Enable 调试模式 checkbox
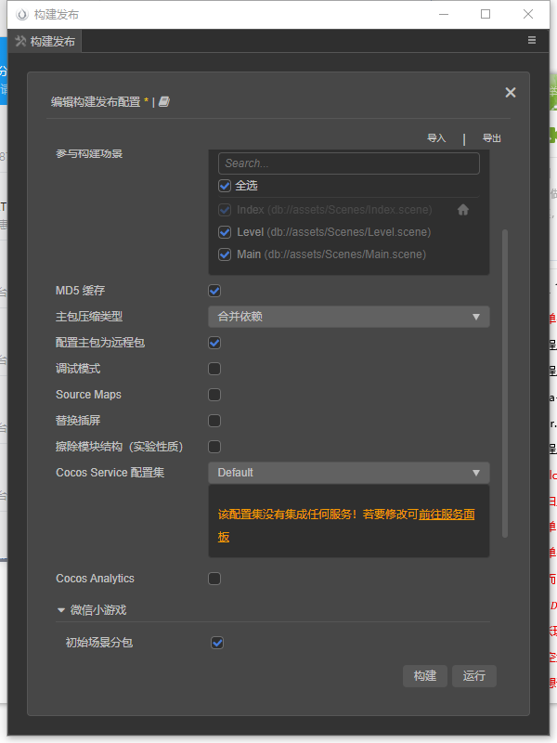The width and height of the screenshot is (557, 743). click(214, 369)
